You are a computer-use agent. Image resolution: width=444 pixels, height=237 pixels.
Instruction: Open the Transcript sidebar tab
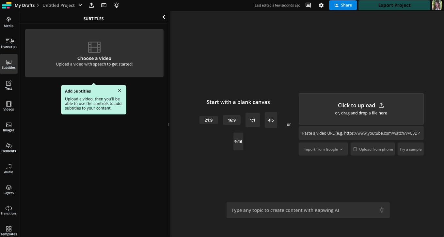coord(9,43)
